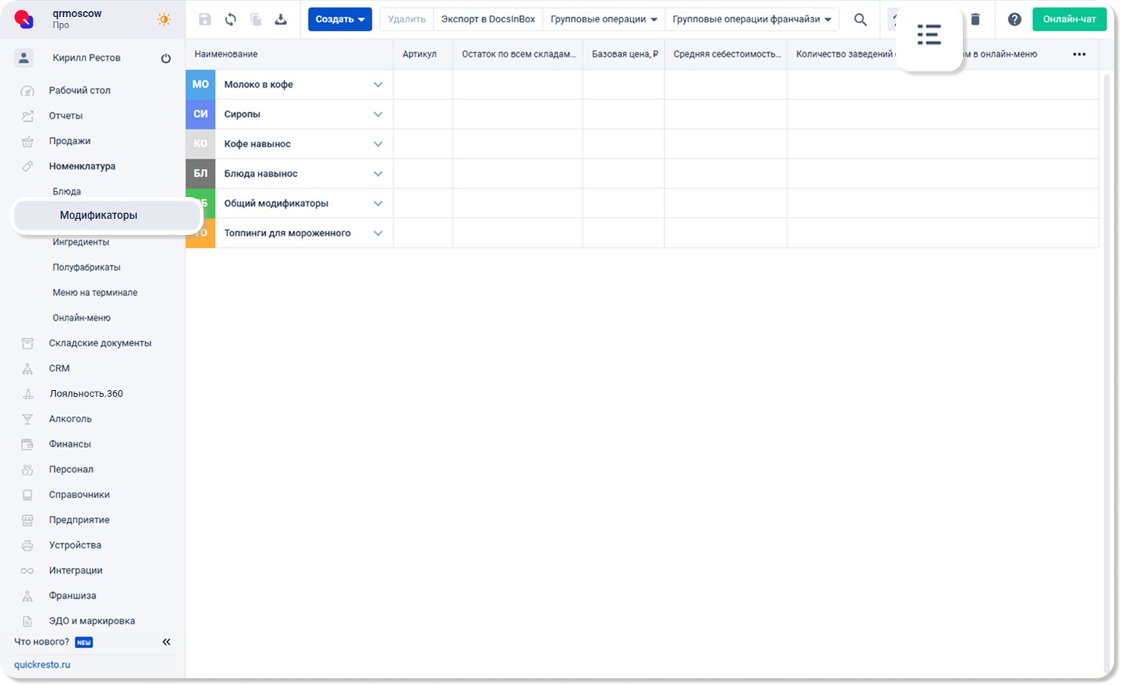Toggle the sun theme switch icon
The image size is (1121, 685).
[x=164, y=20]
